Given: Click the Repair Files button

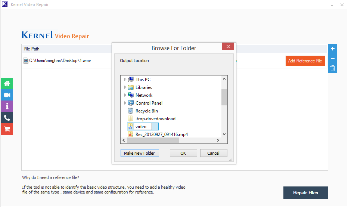Looking at the screenshot, I should pyautogui.click(x=305, y=192).
